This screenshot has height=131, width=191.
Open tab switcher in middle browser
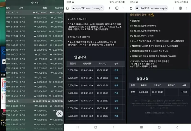117,8
